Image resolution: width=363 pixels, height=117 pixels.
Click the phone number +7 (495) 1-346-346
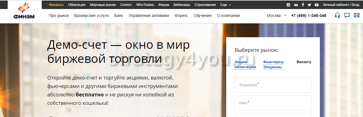click(309, 16)
